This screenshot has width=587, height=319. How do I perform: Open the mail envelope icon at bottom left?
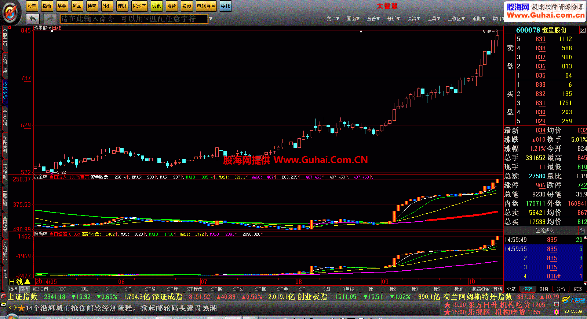coord(3,304)
